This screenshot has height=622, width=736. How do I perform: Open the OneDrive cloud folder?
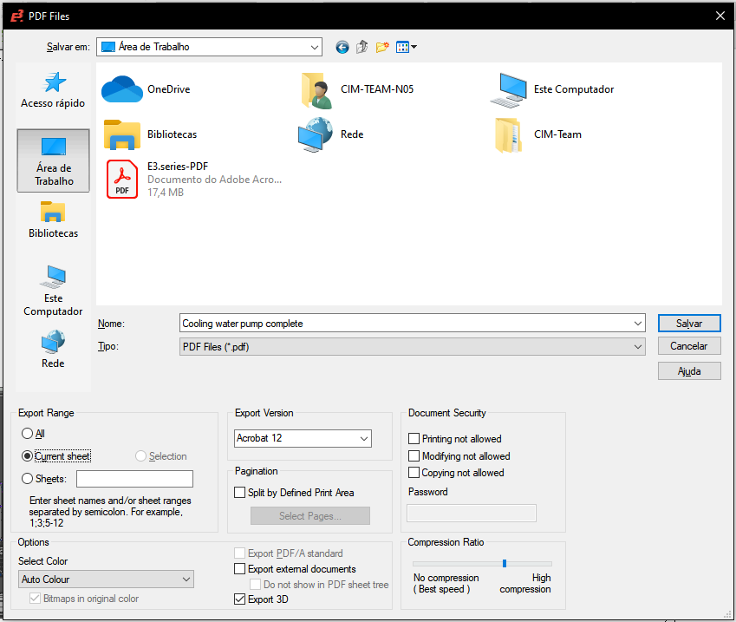pos(122,89)
